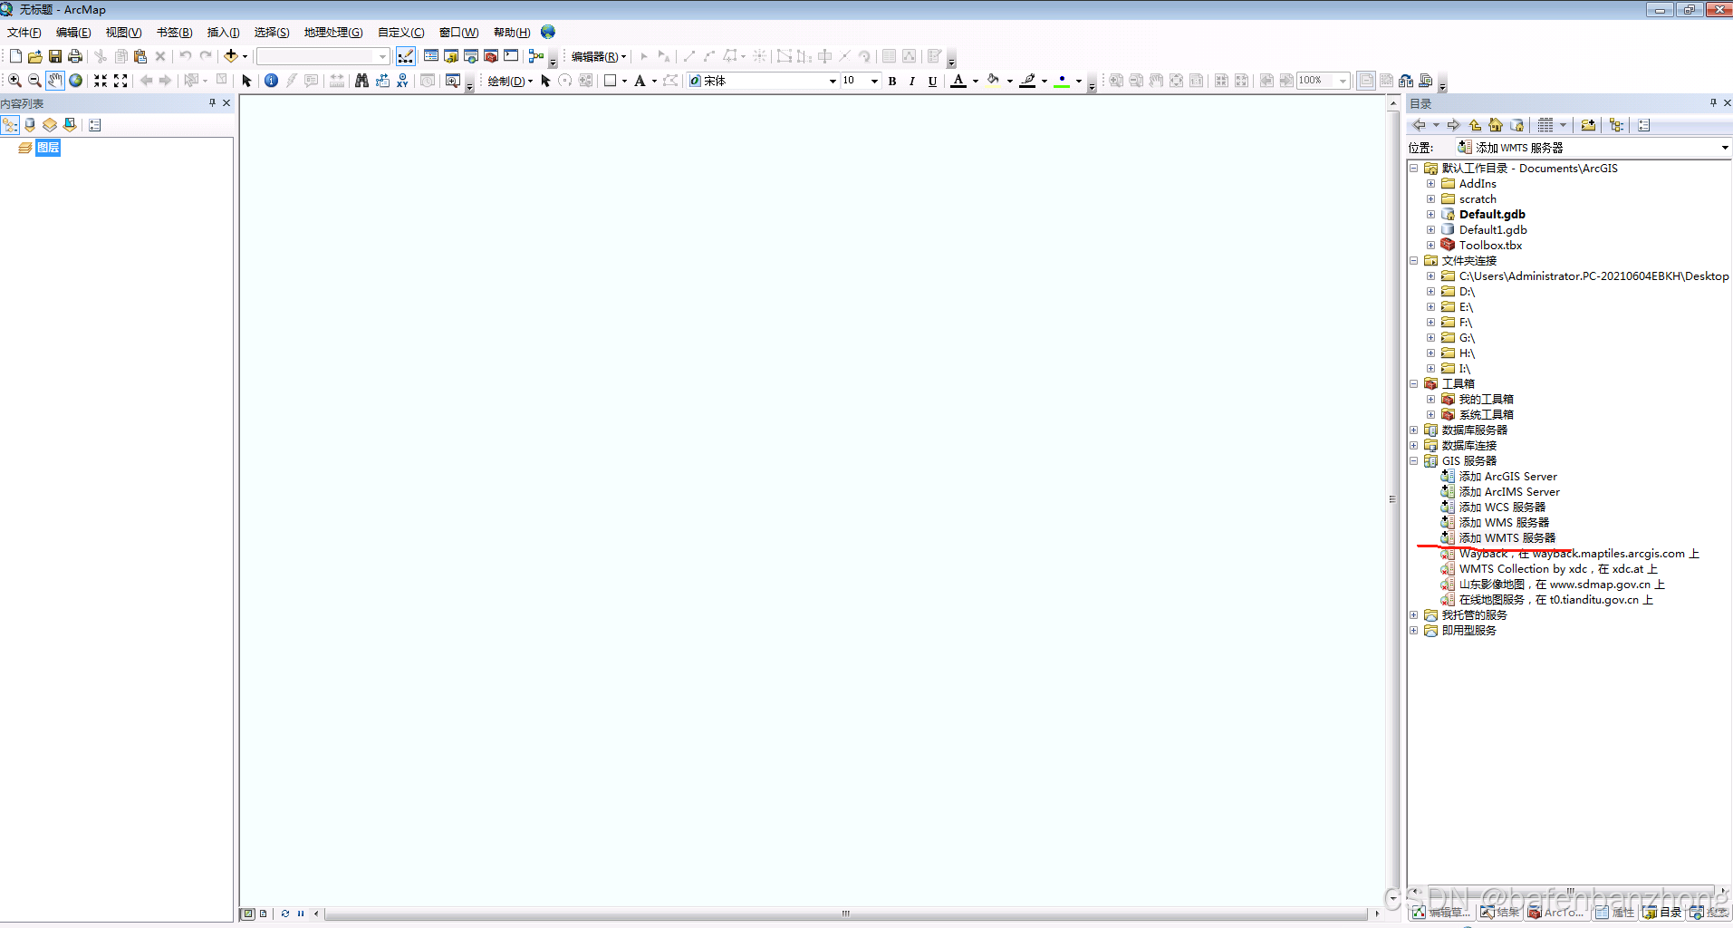Activate the Identify tool
The height and width of the screenshot is (928, 1733).
tap(271, 81)
